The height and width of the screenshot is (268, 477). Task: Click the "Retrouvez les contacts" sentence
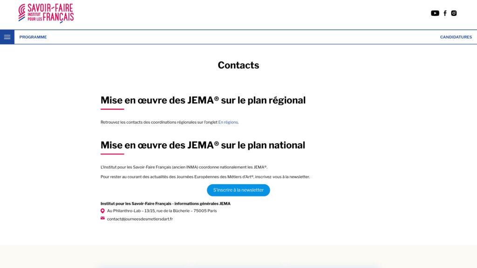[159, 122]
